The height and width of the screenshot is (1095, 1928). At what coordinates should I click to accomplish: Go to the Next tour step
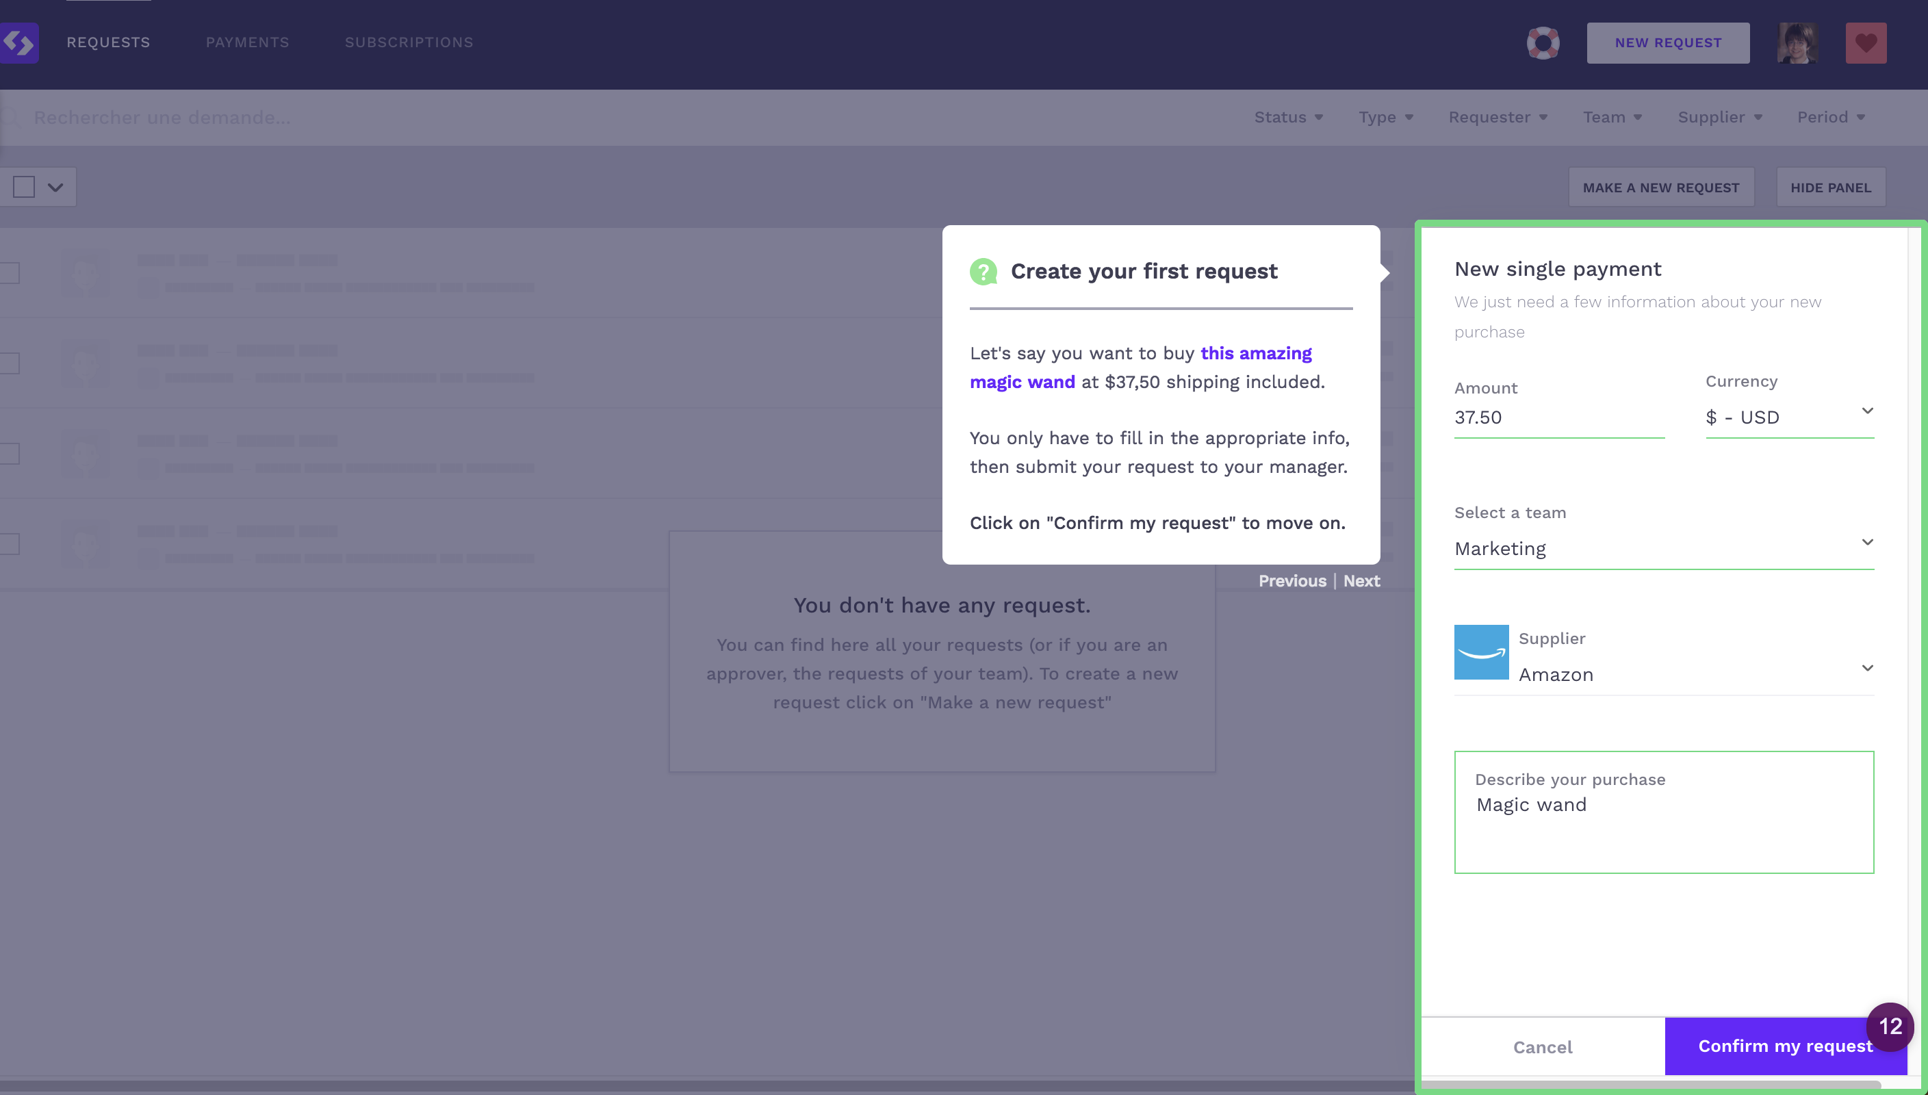[1361, 581]
